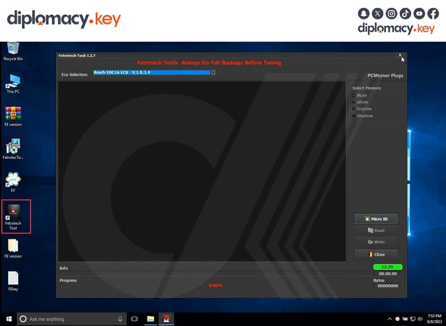
Task: Open the Windows Start menu
Action: click(x=8, y=319)
